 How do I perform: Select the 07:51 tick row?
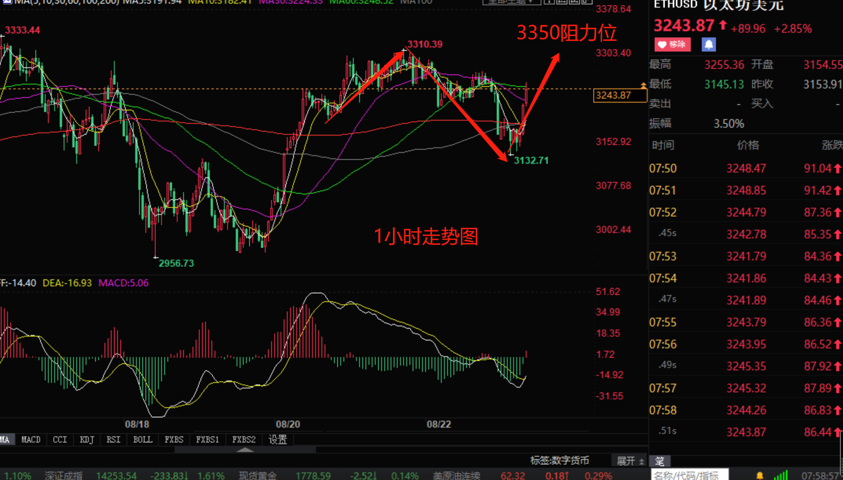(746, 191)
